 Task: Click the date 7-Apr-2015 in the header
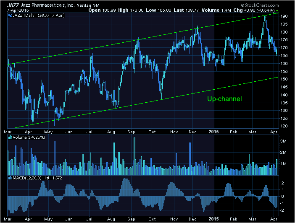click(x=18, y=10)
